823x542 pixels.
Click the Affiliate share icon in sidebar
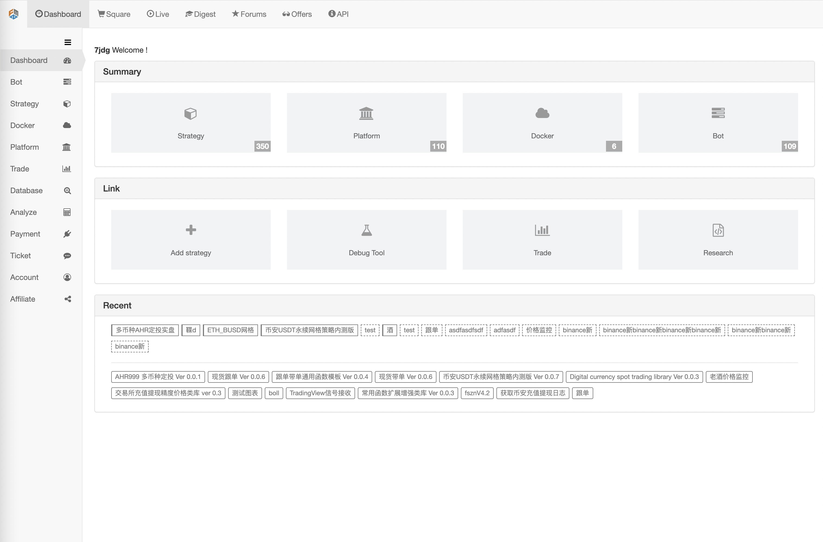click(x=68, y=299)
